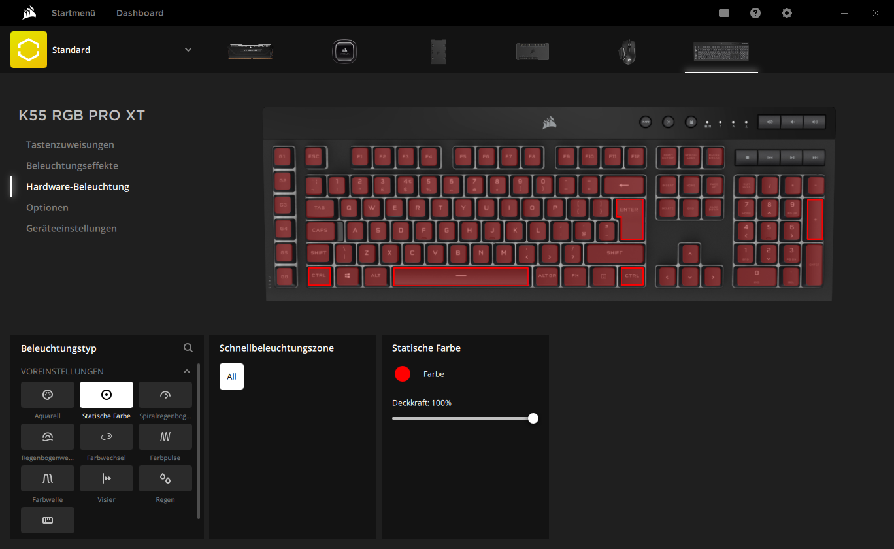Image resolution: width=894 pixels, height=549 pixels.
Task: Choose the Regenbogenwelle lighting preset
Action: tap(48, 437)
